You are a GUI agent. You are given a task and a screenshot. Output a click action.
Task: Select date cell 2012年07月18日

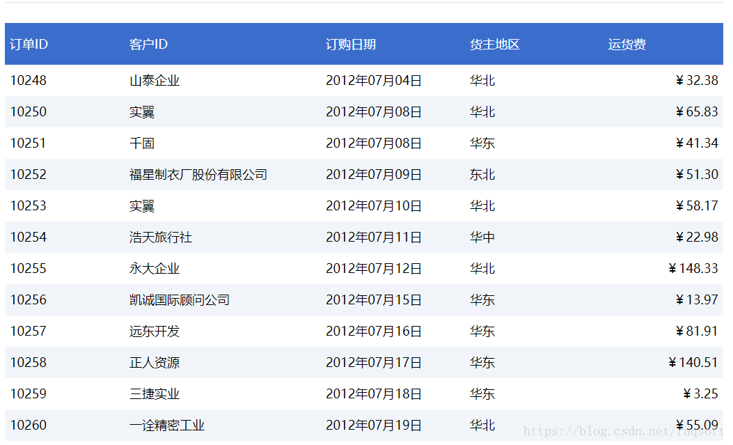click(x=374, y=393)
